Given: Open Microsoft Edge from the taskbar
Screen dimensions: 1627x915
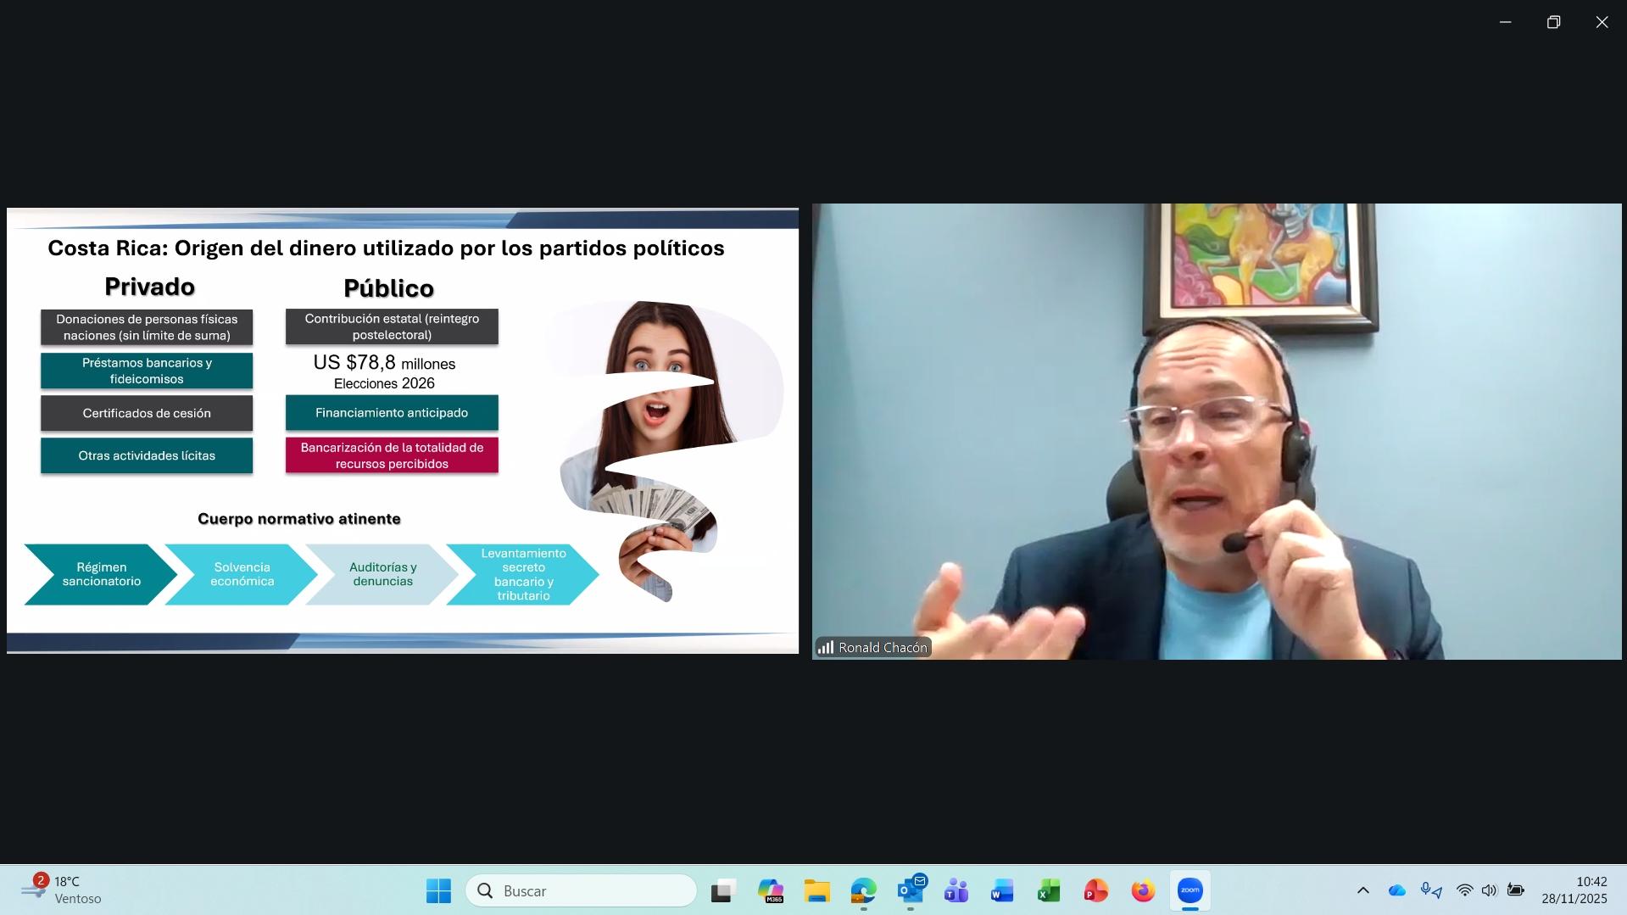Looking at the screenshot, I should [863, 890].
